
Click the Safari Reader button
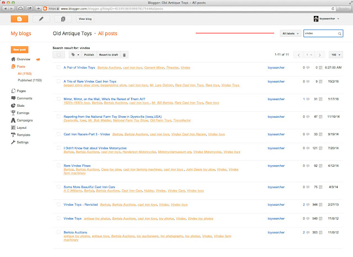(x=344, y=9)
